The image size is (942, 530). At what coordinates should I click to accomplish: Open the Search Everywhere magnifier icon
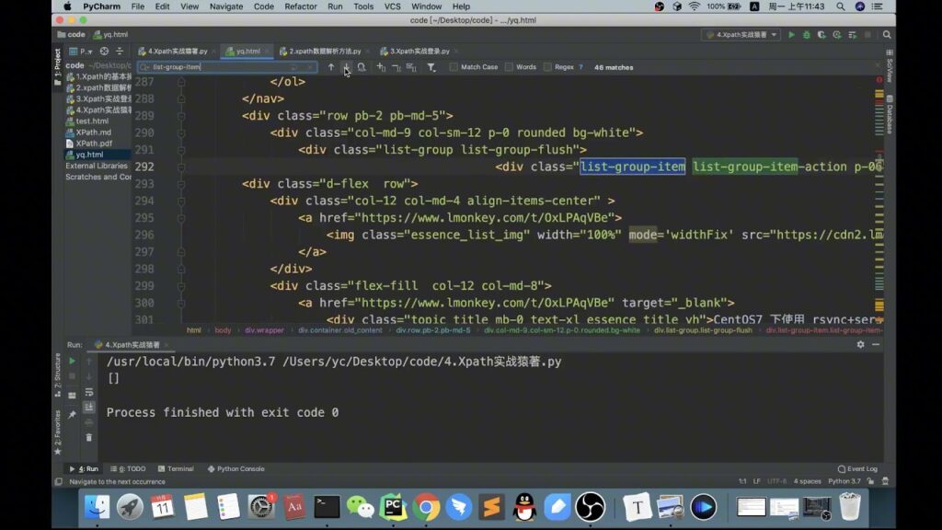(x=885, y=33)
